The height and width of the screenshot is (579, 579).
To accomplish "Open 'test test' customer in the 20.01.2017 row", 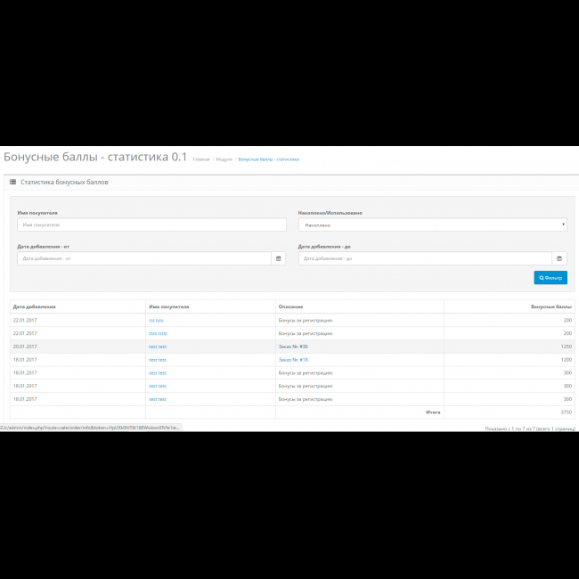I will pyautogui.click(x=158, y=347).
